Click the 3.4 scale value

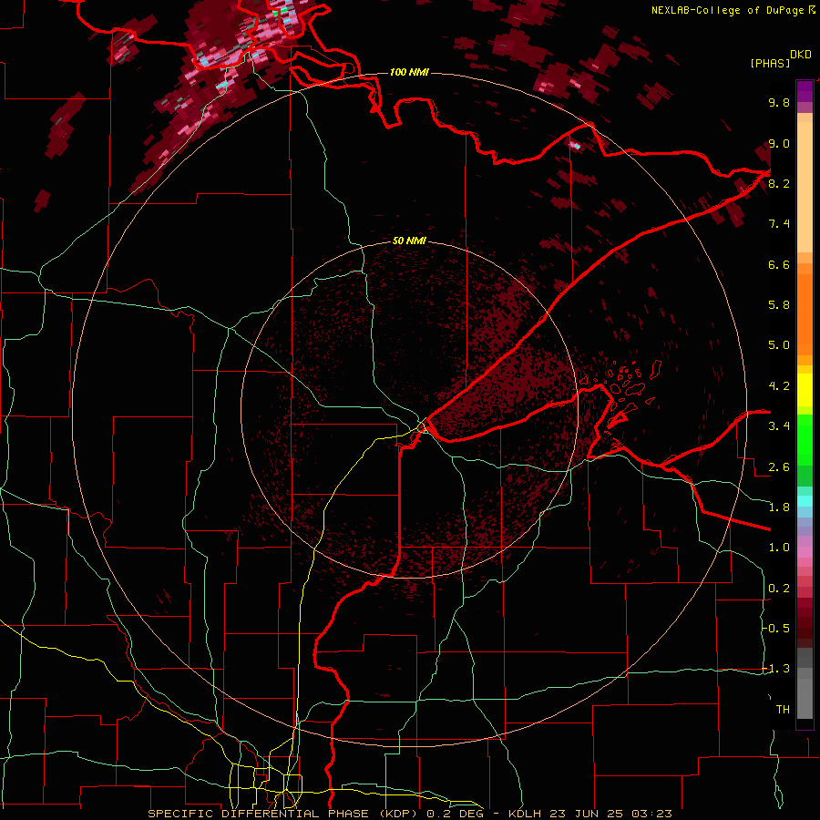click(779, 426)
